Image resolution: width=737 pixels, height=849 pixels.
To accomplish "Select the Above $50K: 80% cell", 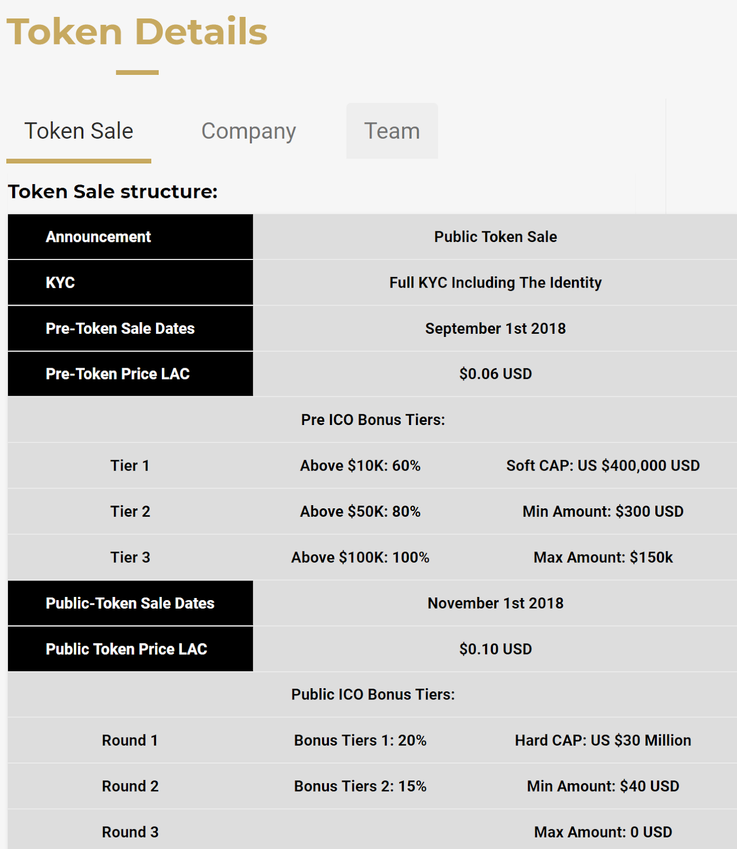I will pyautogui.click(x=360, y=512).
